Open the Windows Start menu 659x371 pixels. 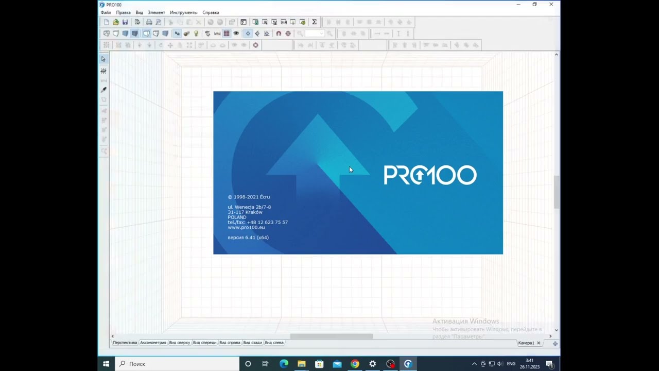tap(106, 364)
